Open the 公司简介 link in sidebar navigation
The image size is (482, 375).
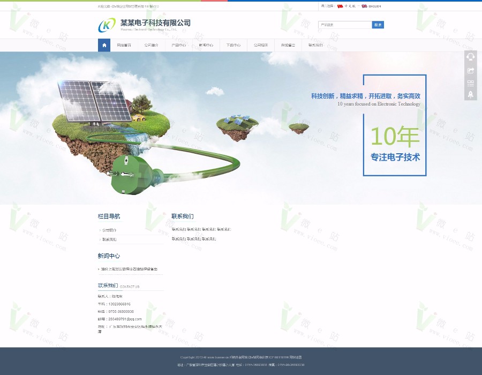(111, 230)
